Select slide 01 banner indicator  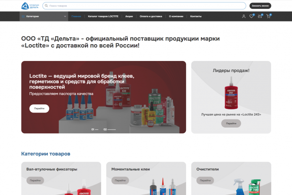[95, 129]
